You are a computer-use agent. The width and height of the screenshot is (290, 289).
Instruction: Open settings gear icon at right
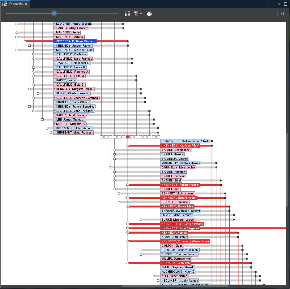(x=282, y=14)
